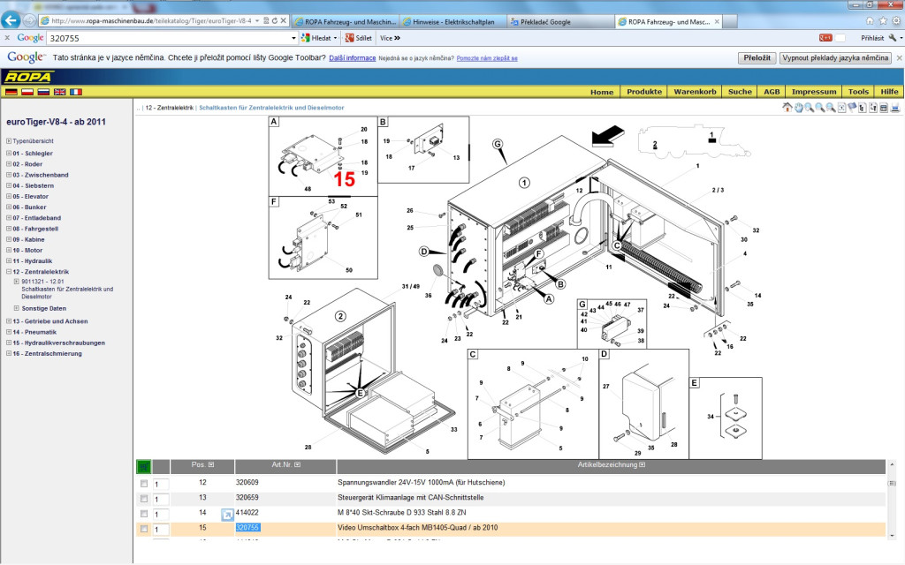Expand the 14 - Pneumatik tree node
The image size is (905, 565).
pos(9,332)
